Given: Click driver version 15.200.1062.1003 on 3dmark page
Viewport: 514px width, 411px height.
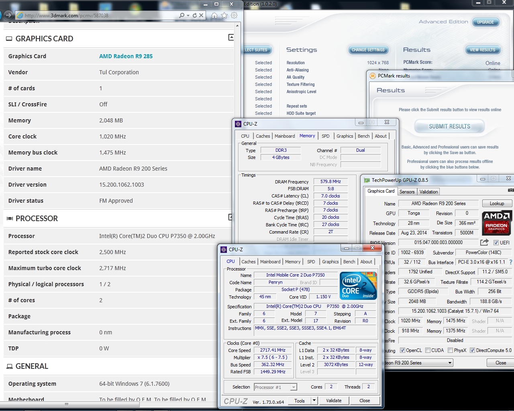Looking at the screenshot, I should pyautogui.click(x=121, y=185).
